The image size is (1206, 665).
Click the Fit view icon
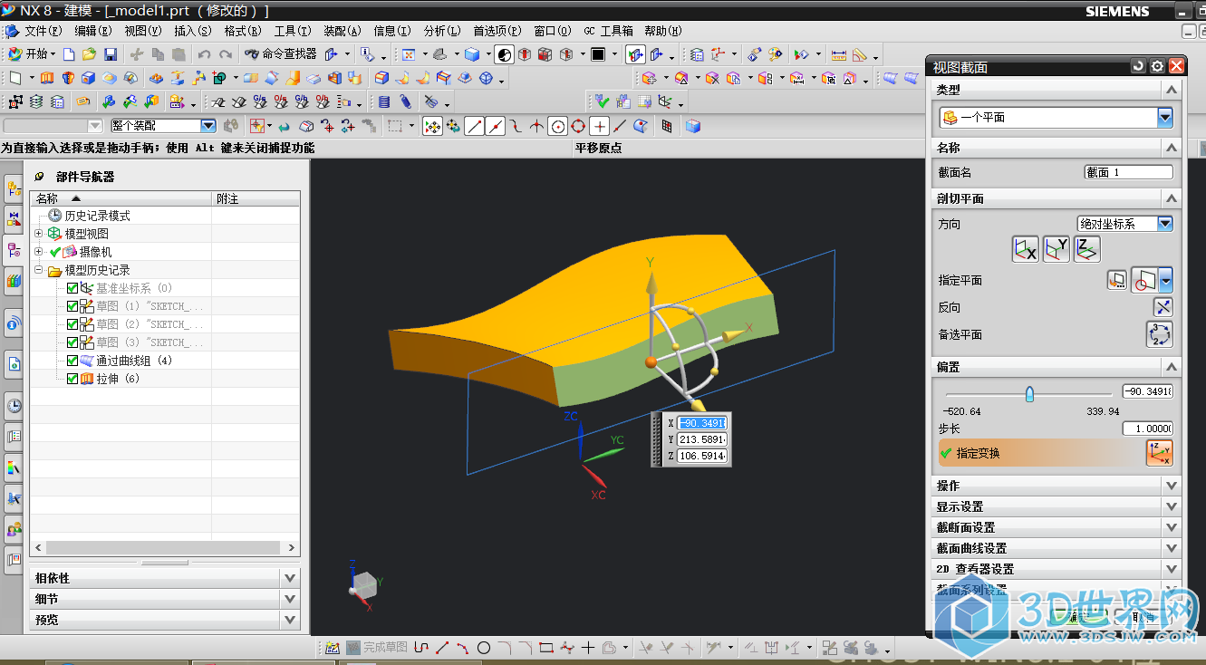pos(408,54)
